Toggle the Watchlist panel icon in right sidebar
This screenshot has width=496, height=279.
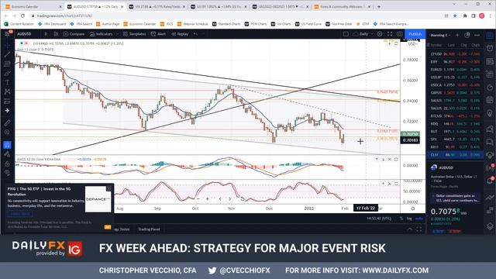coord(490,35)
